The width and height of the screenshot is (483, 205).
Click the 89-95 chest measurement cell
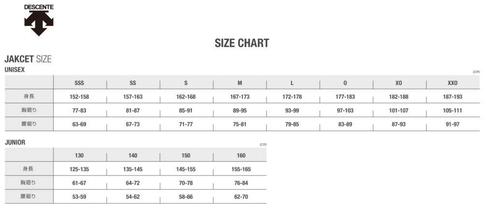click(x=240, y=110)
